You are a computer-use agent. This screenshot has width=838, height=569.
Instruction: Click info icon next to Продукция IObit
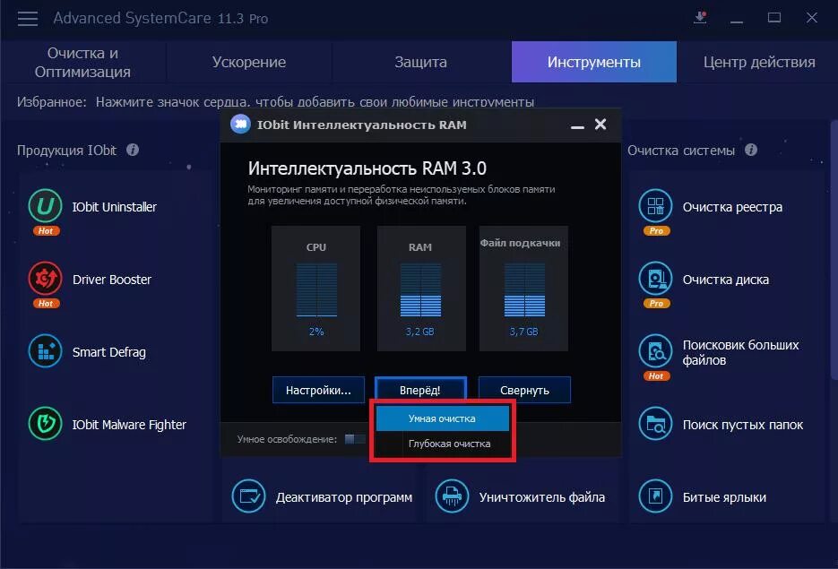(133, 151)
